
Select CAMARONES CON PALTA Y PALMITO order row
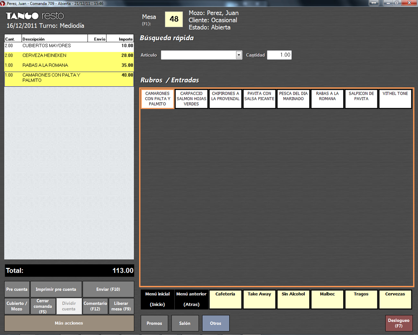pos(69,79)
